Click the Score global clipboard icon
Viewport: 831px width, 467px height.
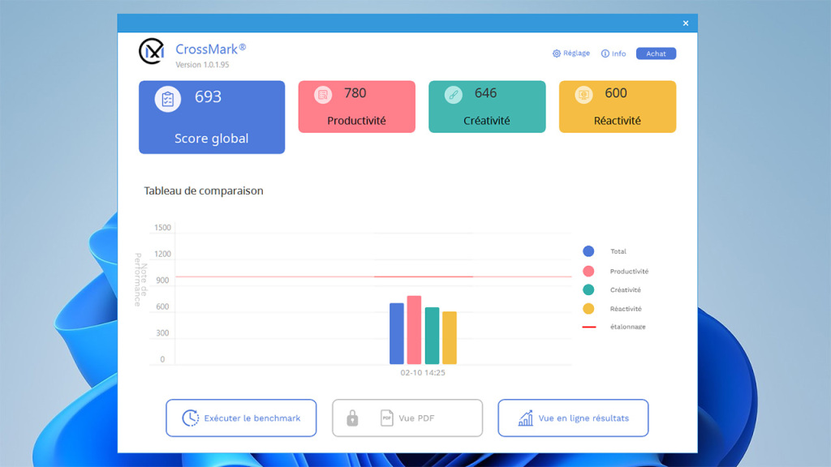168,99
